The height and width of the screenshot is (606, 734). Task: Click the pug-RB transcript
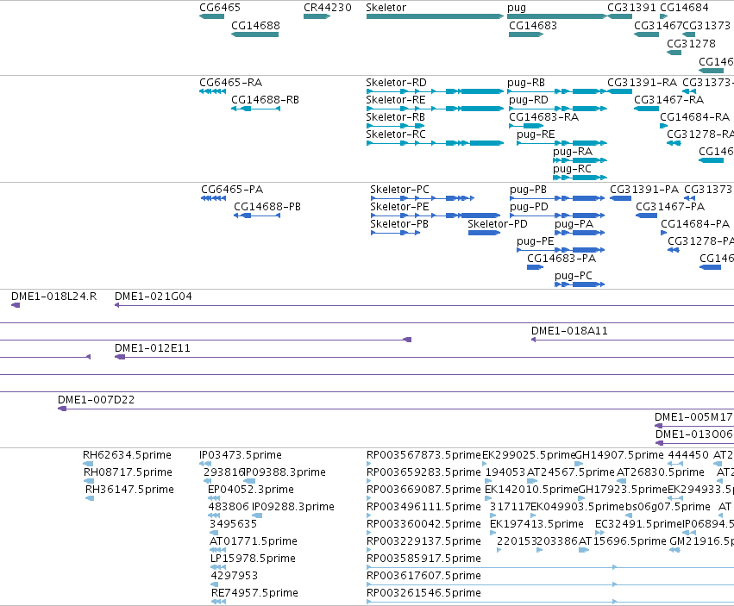point(557,91)
